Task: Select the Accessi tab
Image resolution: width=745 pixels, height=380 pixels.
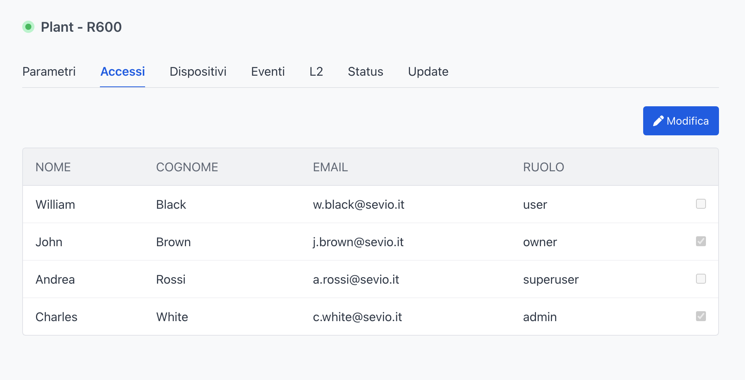Action: (123, 72)
